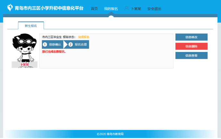Screen dimensions: 221x139
Task: Click the 信息修改 button
Action: (191, 37)
